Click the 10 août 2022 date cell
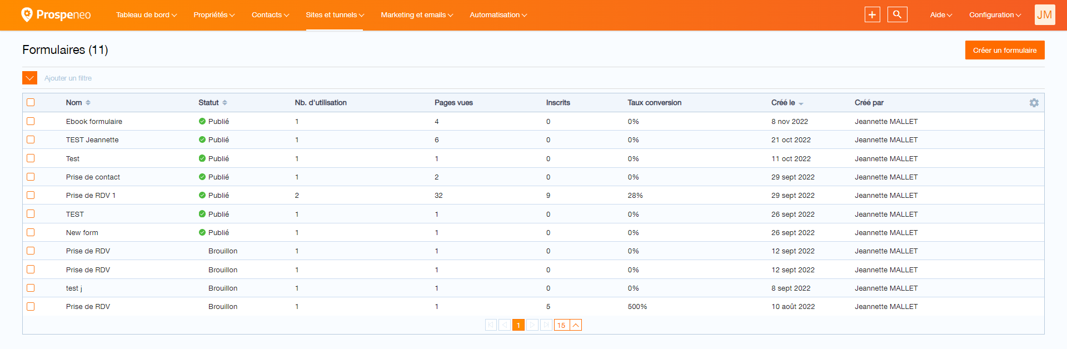 click(x=793, y=307)
